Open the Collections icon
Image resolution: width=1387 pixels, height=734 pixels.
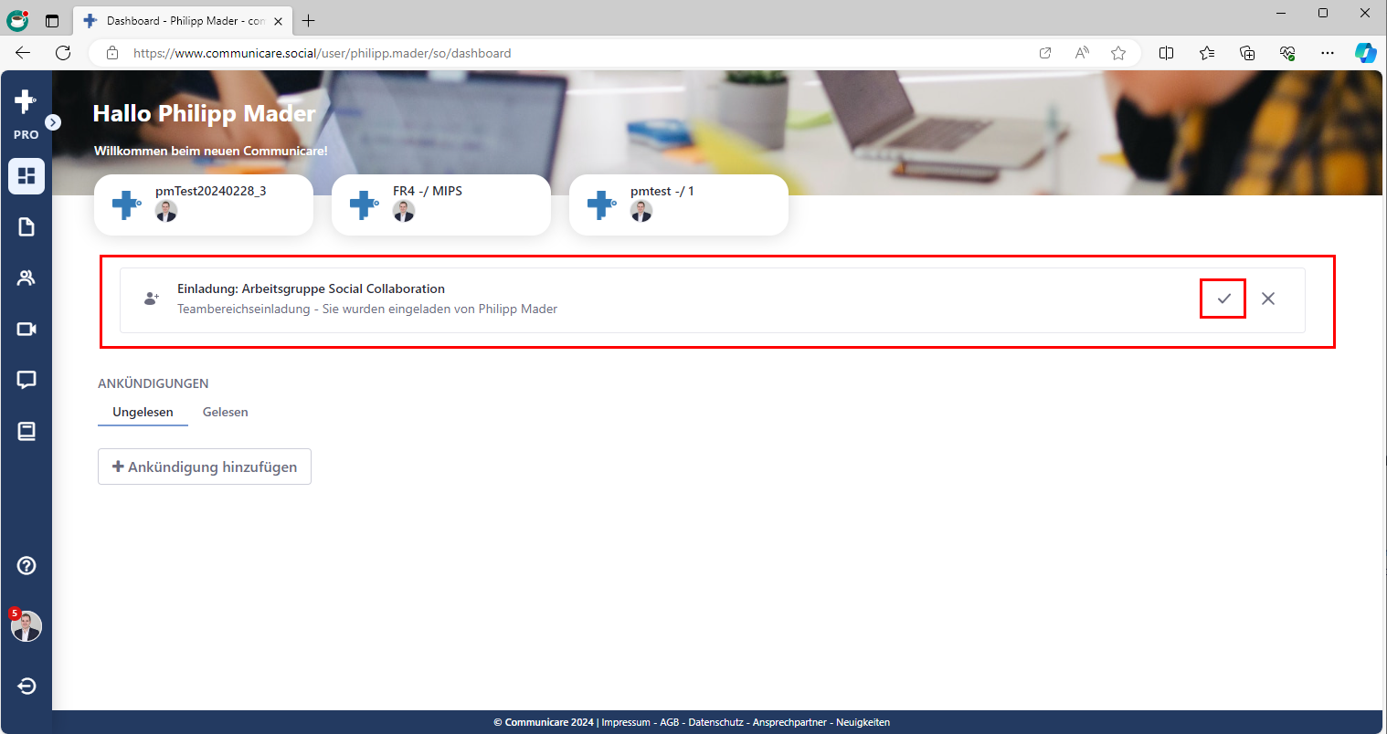click(1247, 53)
